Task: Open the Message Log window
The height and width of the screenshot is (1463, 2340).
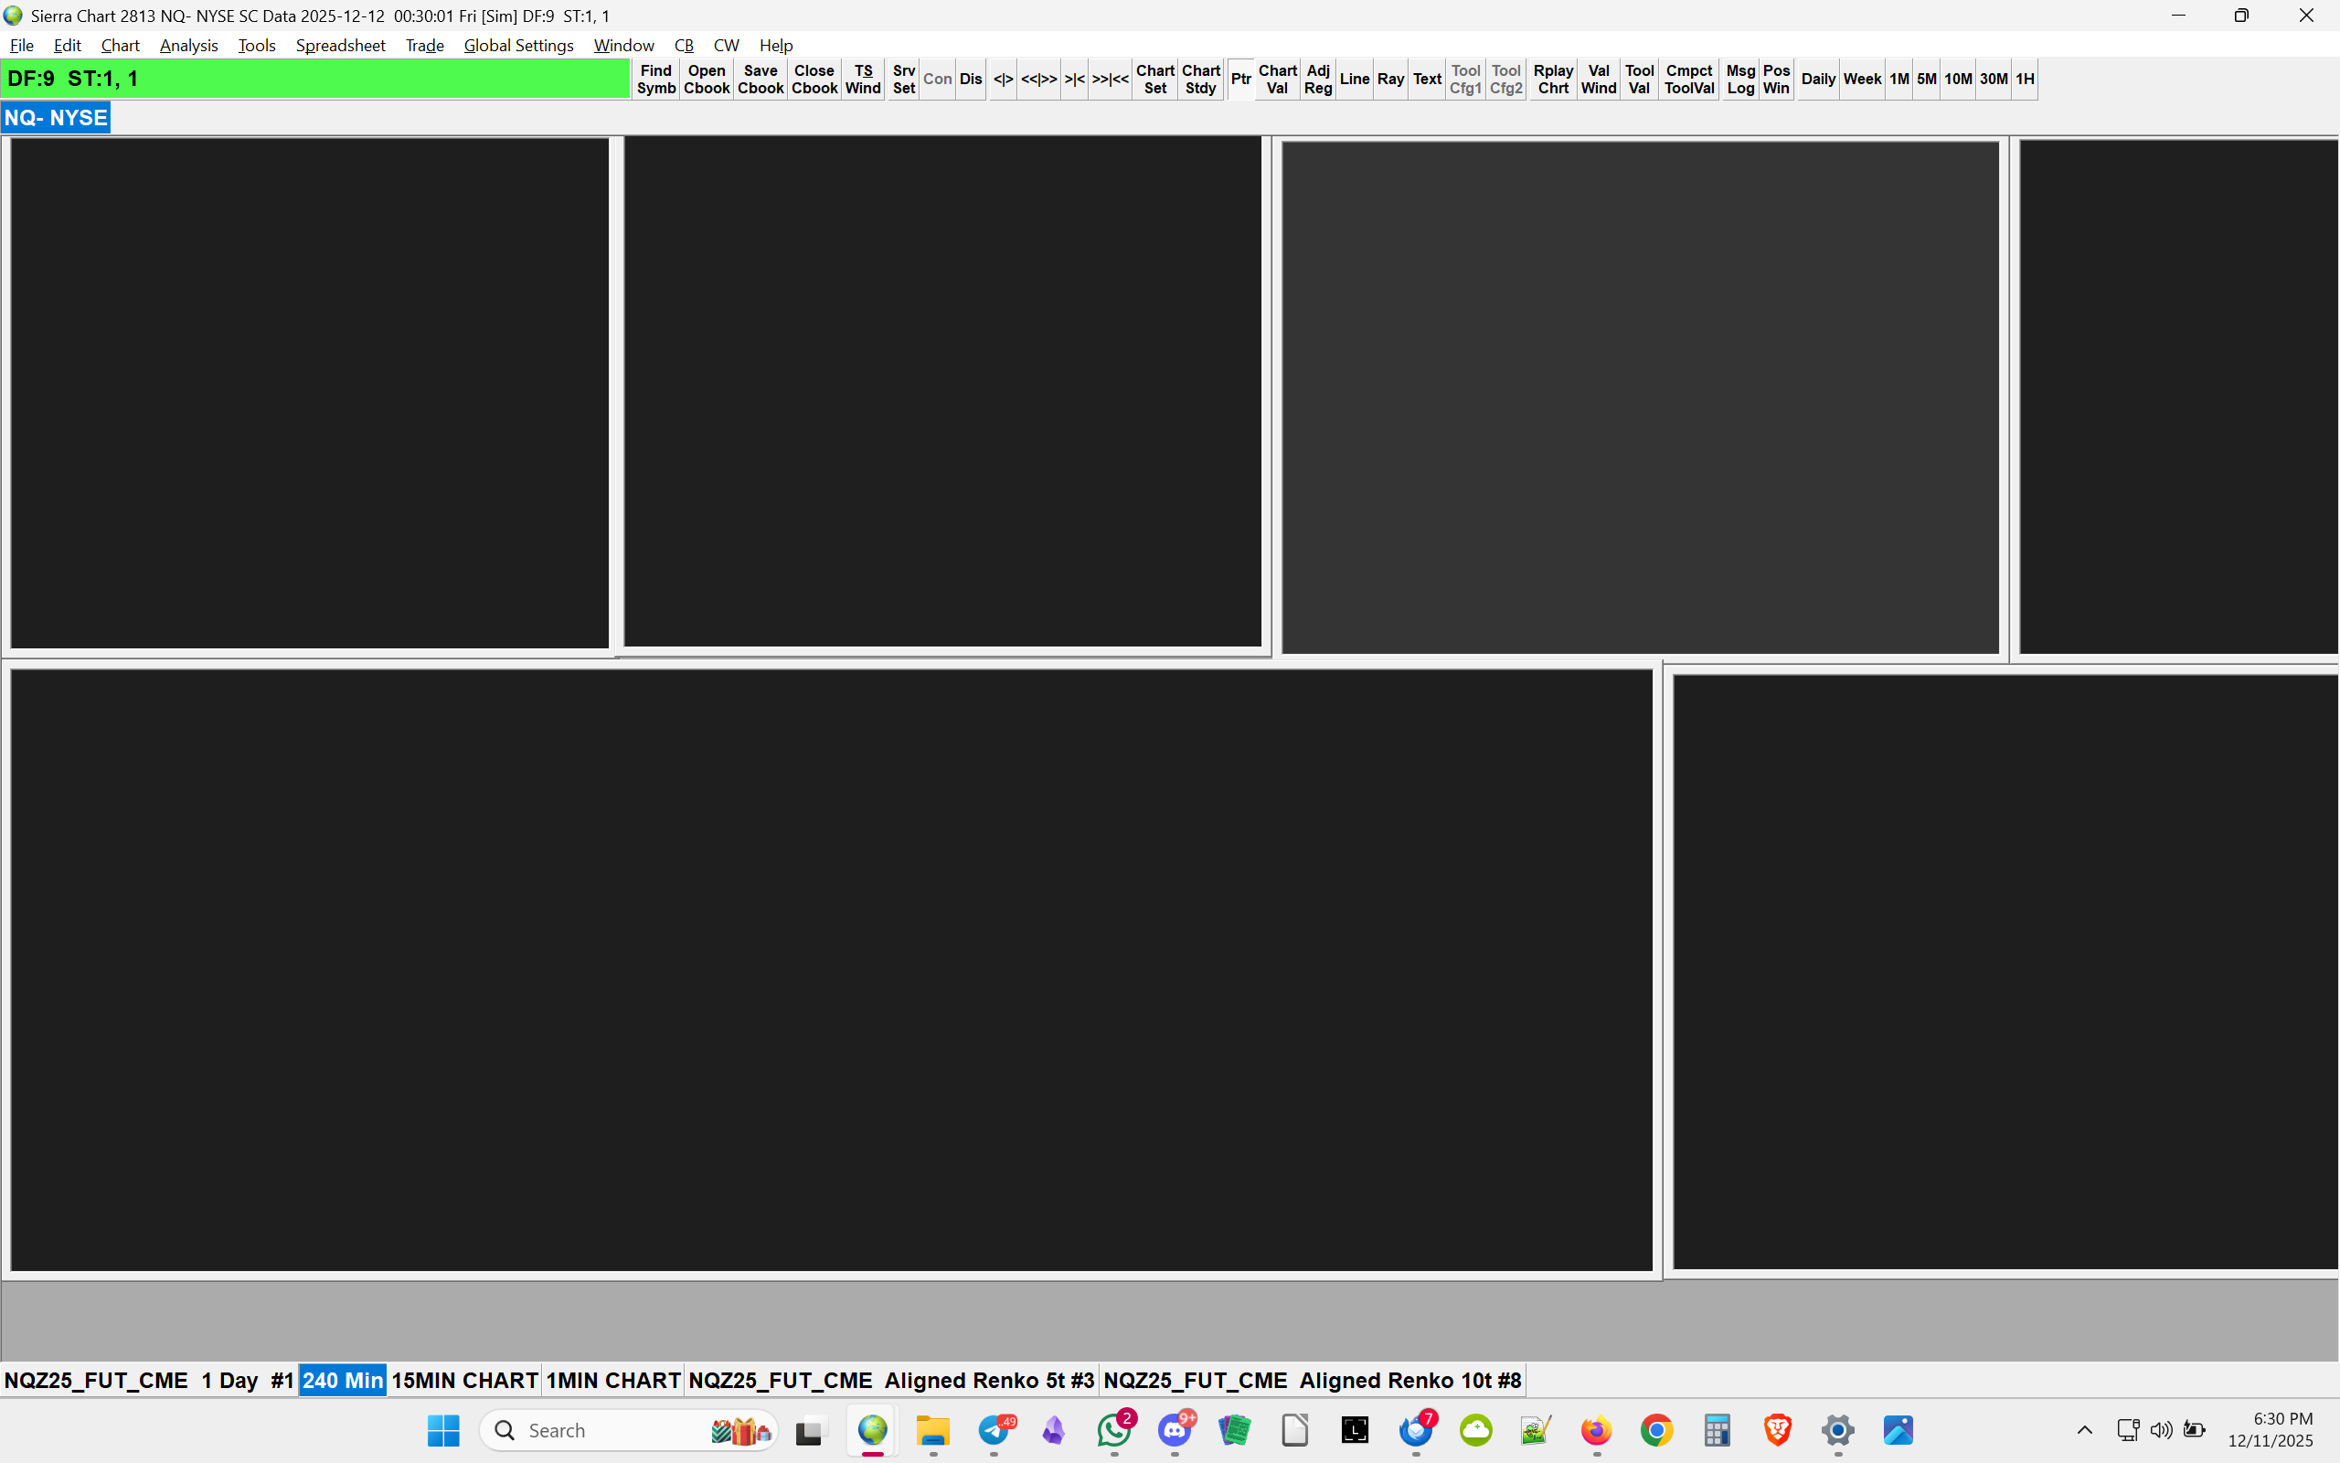Action: point(1739,80)
